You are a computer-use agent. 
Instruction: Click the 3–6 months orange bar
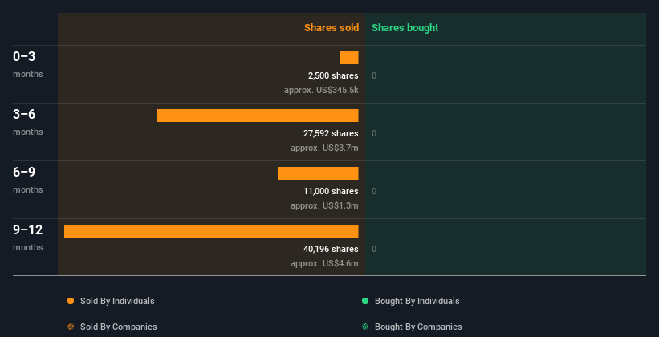[257, 116]
